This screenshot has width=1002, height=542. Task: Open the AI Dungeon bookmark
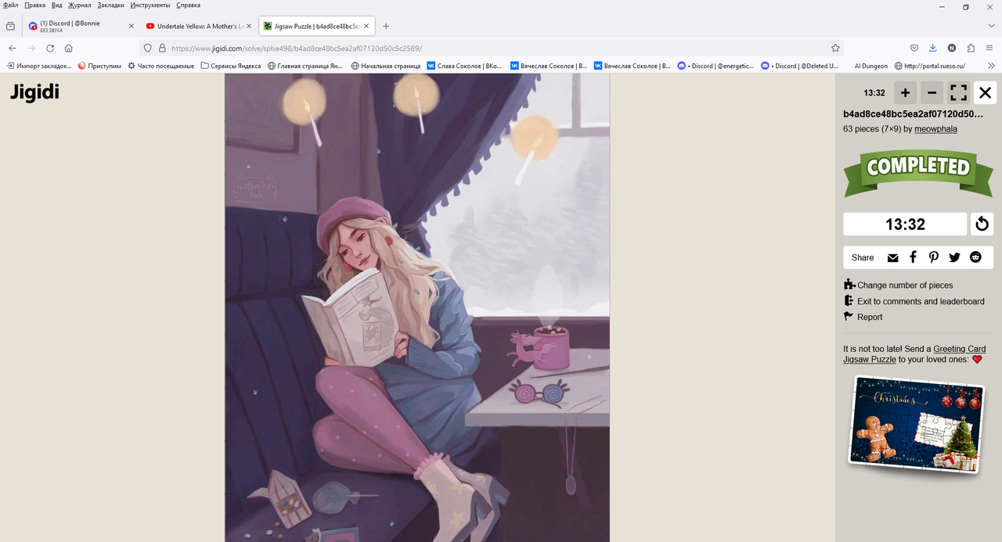point(871,66)
